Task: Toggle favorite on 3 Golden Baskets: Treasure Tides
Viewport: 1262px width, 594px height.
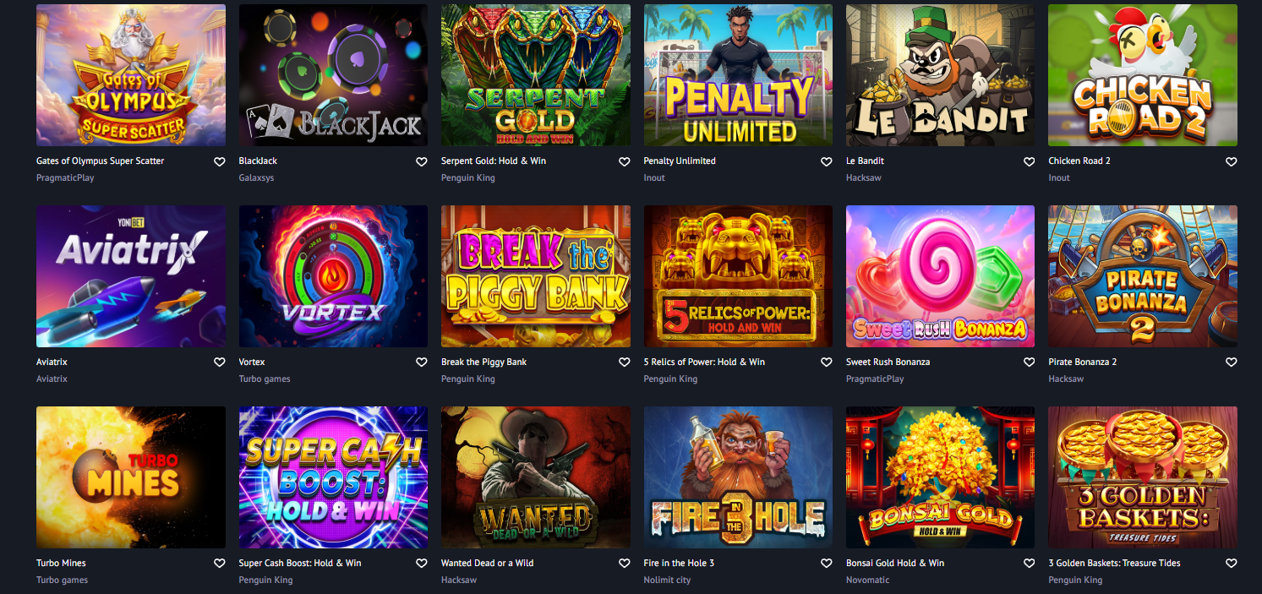Action: point(1232,564)
